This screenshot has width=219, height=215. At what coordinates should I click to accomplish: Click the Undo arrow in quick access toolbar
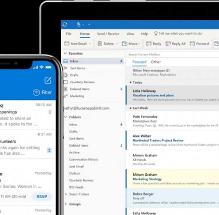pos(73,25)
